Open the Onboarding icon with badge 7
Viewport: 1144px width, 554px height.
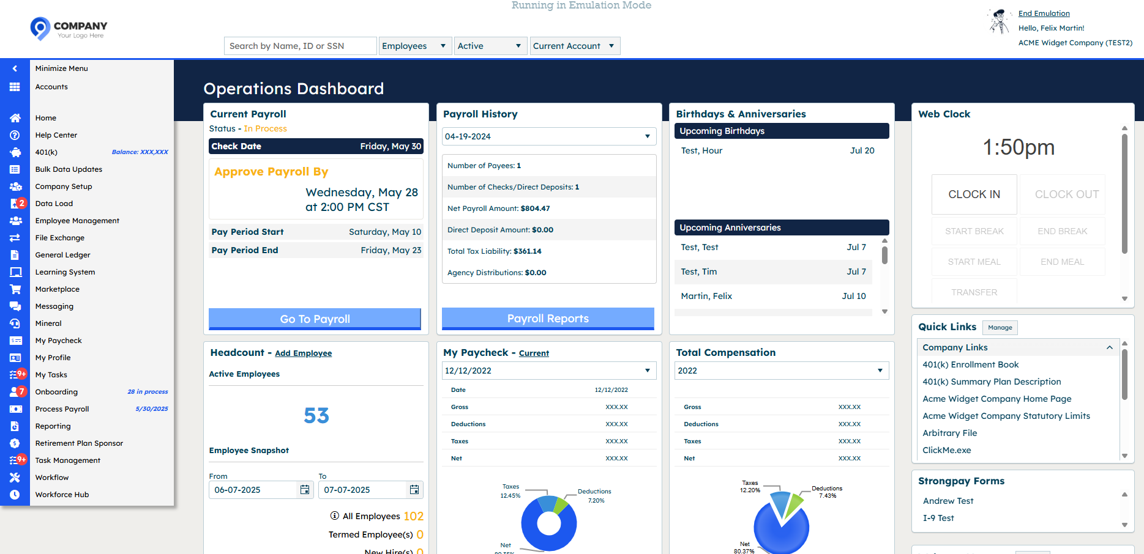click(x=17, y=391)
